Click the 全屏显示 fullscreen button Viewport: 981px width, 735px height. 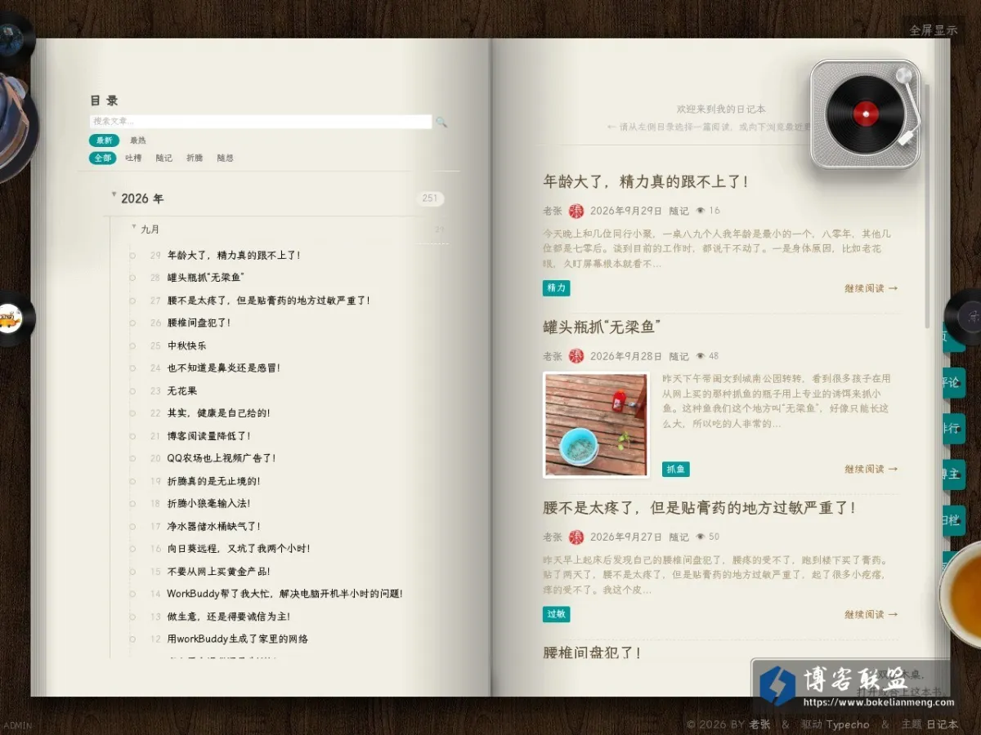point(934,30)
